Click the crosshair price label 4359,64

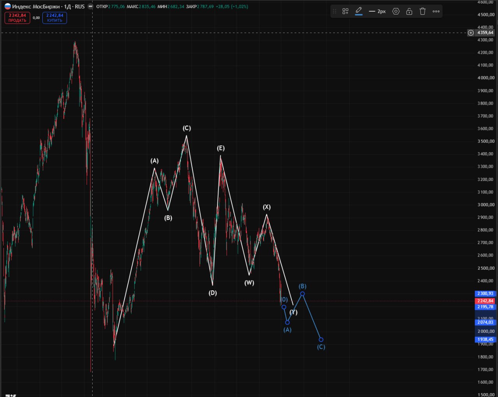tap(485, 33)
